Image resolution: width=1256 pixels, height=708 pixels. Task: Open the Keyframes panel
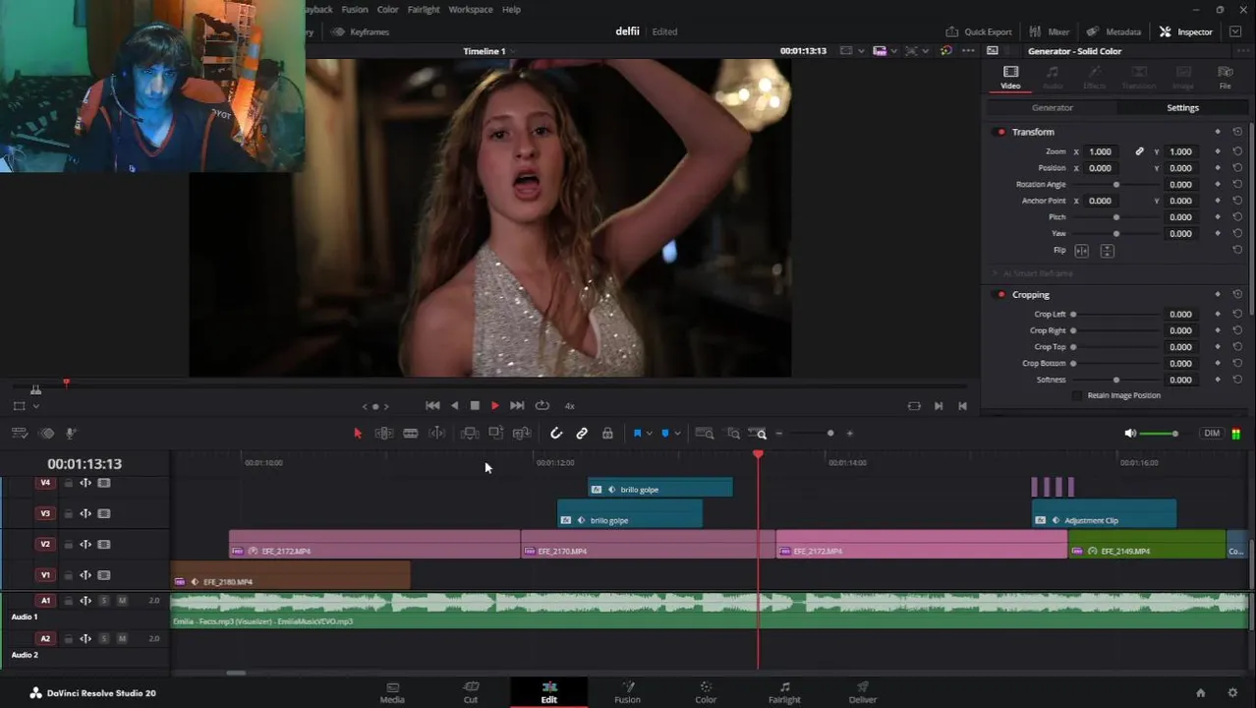(x=361, y=31)
